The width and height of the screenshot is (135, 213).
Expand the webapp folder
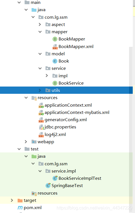[x=26, y=142]
